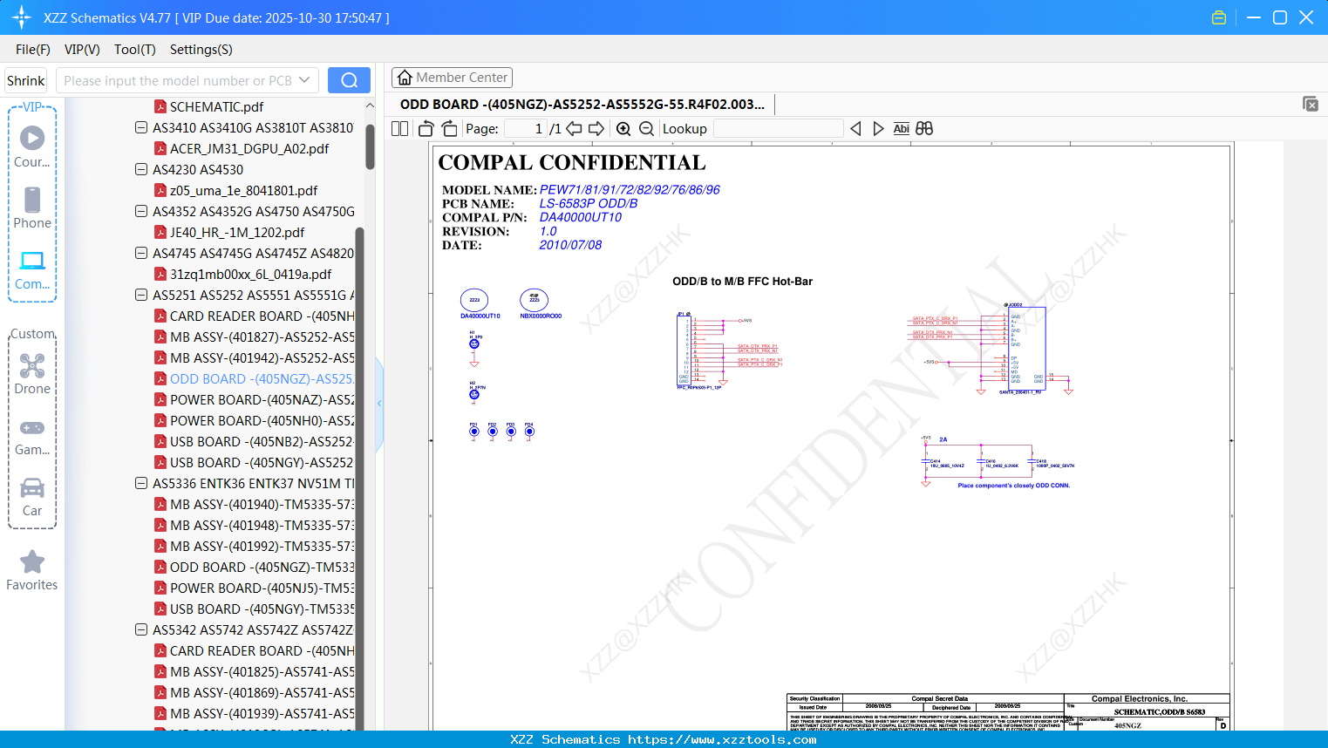Jump to next lookup result triangle

[878, 128]
